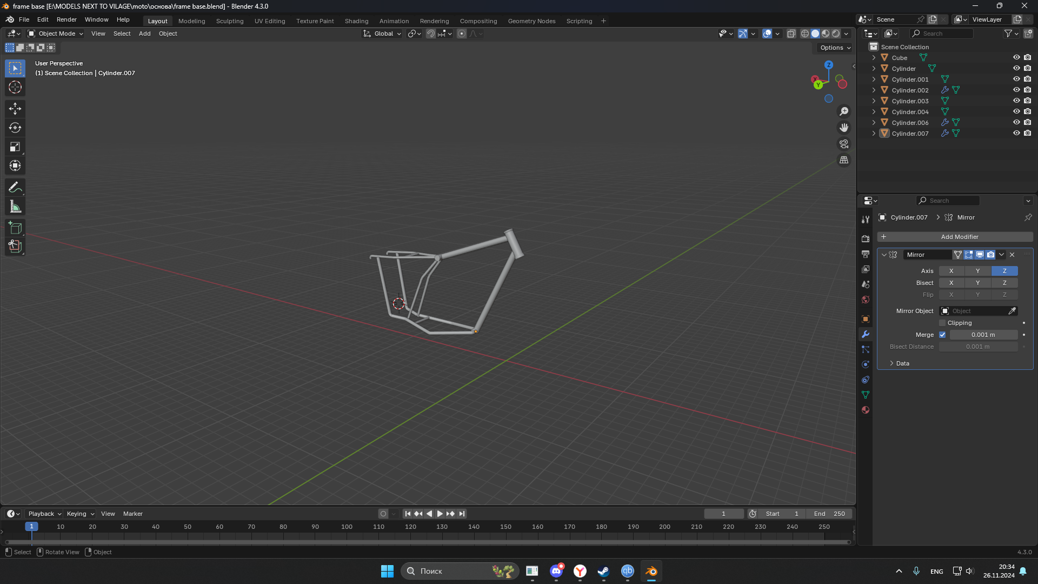
Task: Open the Output properties tab
Action: [x=866, y=254]
